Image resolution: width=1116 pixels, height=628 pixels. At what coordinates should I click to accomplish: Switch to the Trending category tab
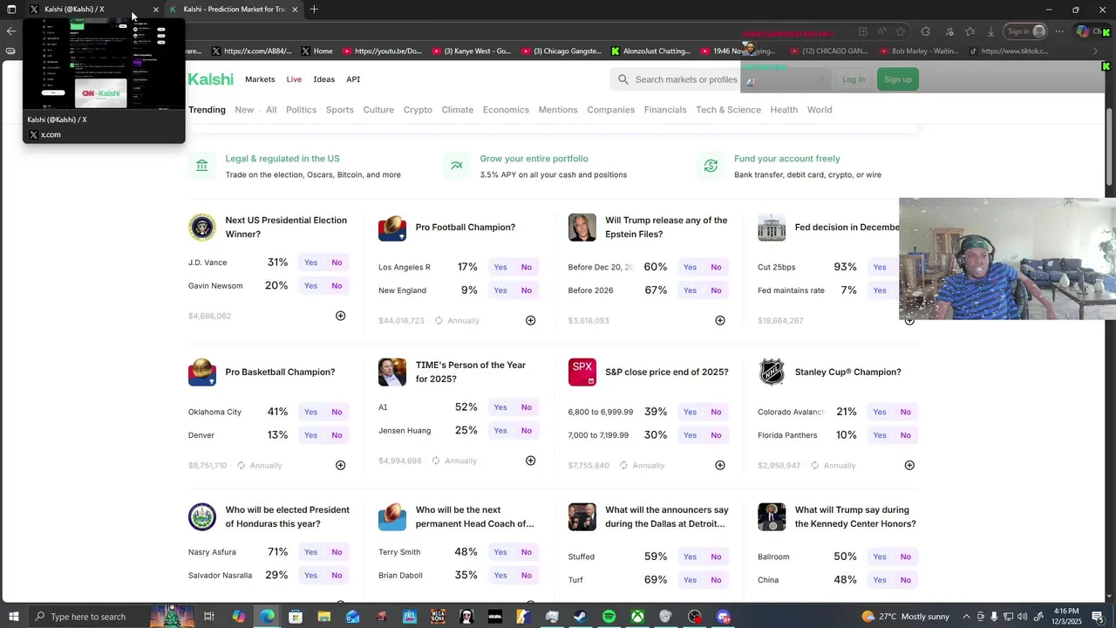207,110
